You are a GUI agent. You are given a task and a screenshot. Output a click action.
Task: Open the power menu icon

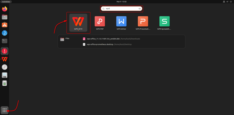[x=231, y=2]
